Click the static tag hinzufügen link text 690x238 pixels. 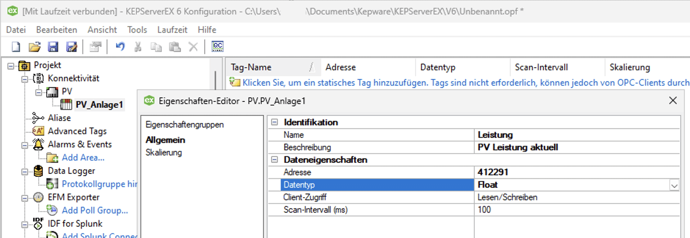pos(466,83)
